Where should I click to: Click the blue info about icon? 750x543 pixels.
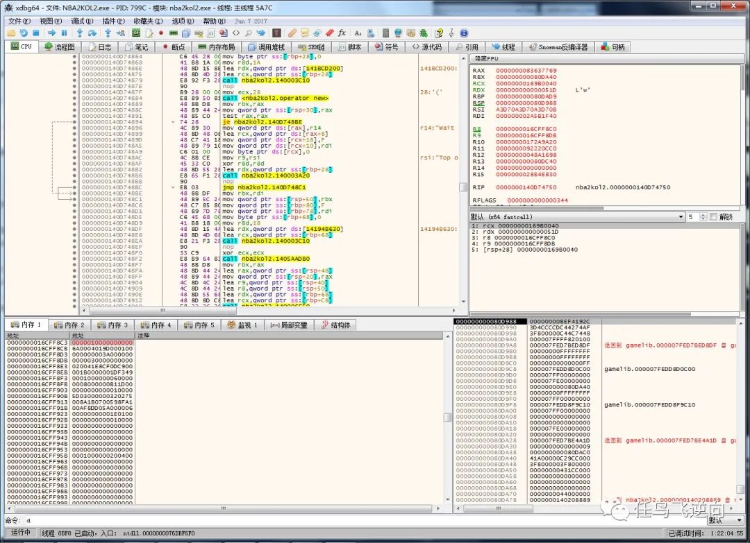(464, 33)
